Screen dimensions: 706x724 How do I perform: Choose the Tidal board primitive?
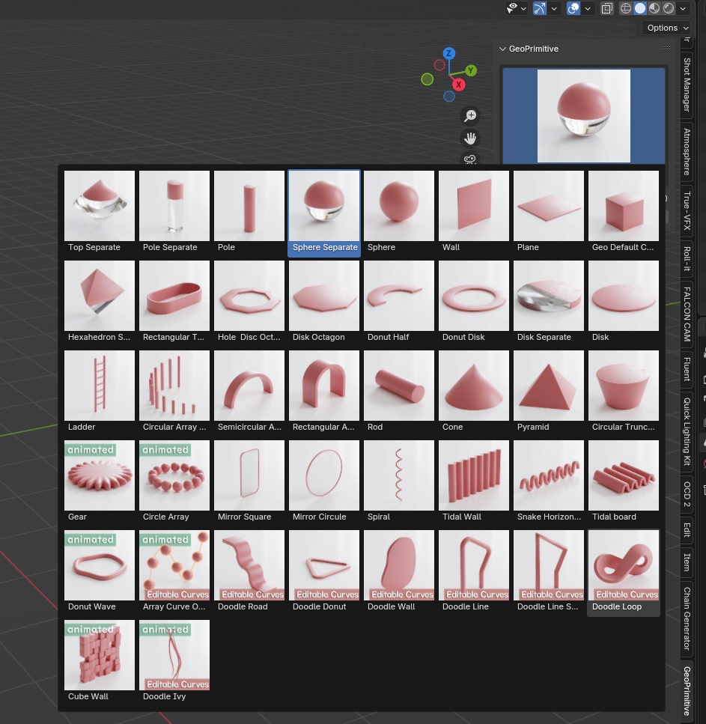[624, 481]
